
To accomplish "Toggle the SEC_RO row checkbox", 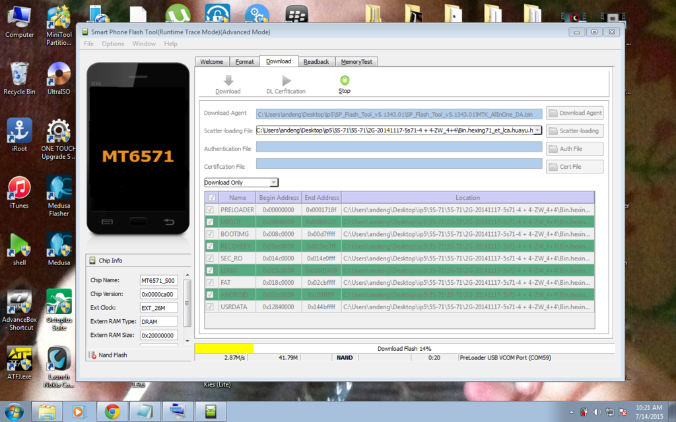I will (x=210, y=258).
